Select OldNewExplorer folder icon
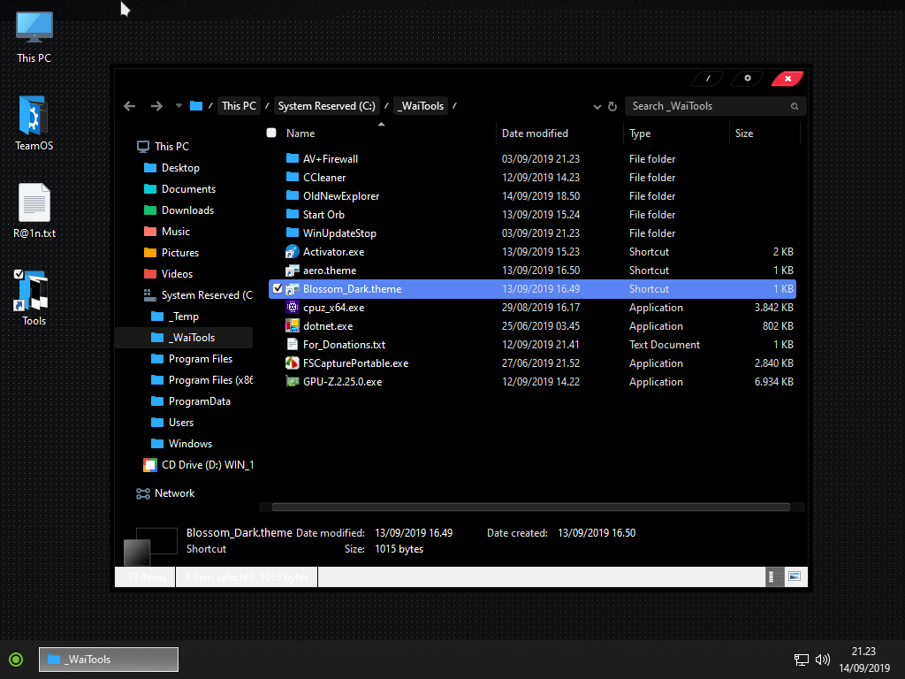The image size is (905, 679). click(293, 195)
